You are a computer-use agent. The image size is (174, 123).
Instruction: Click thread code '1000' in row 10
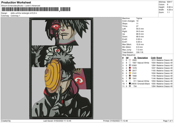153,84
